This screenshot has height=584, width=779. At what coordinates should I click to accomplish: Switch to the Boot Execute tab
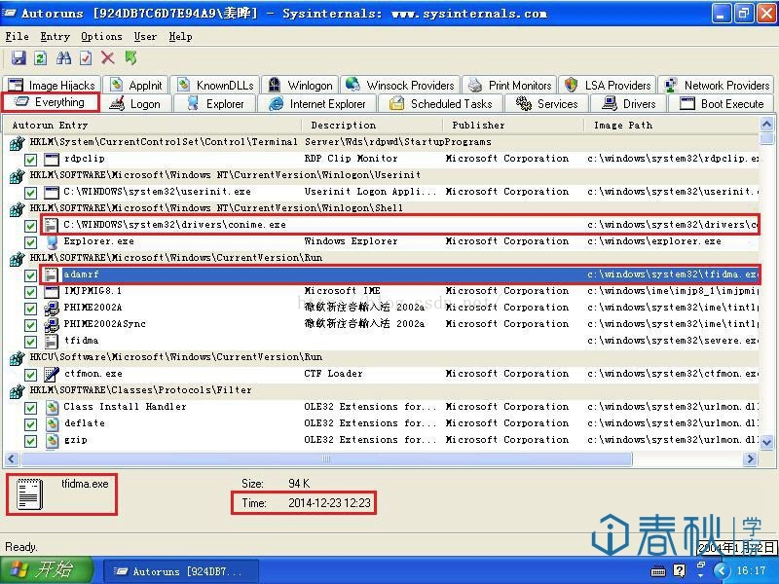(722, 104)
